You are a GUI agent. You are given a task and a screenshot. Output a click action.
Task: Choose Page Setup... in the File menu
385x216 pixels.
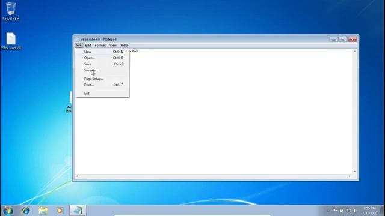tap(102, 79)
